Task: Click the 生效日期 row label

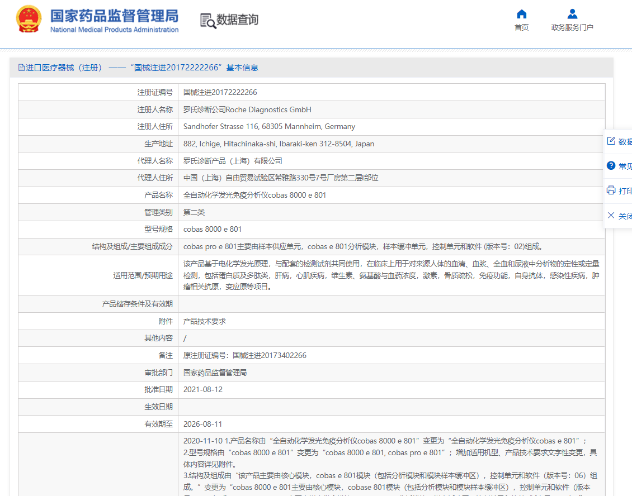Action: pyautogui.click(x=158, y=407)
